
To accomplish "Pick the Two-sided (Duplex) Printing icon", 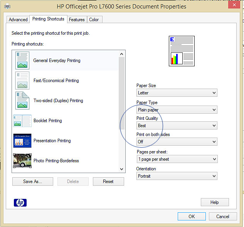I will (22, 101).
